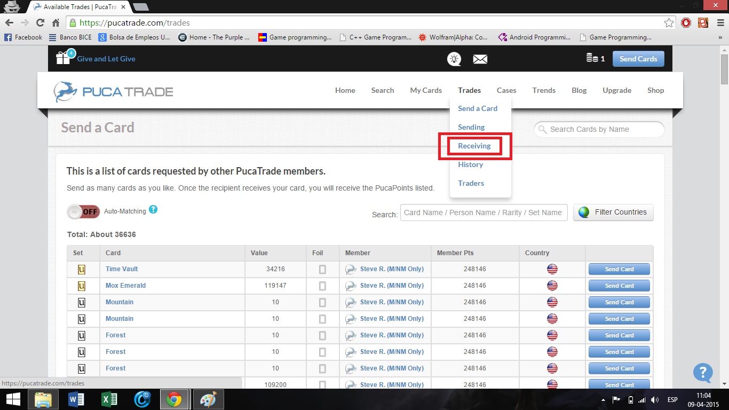Click Send Card for Time Vault
This screenshot has height=410, width=729.
[x=619, y=269]
